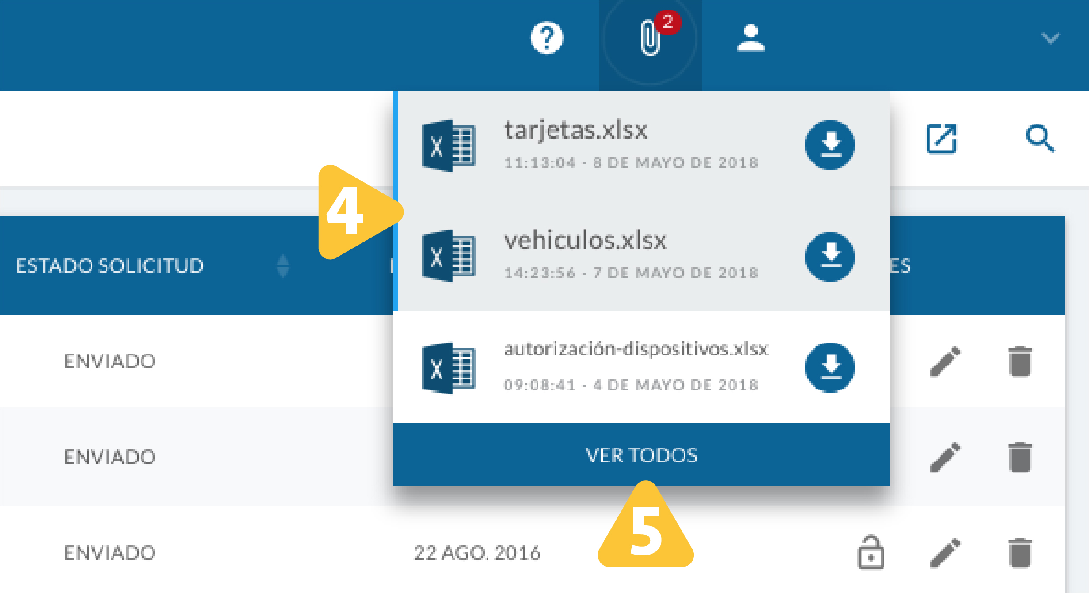Select the vehiculos.xlsx file name
Image resolution: width=1089 pixels, height=593 pixels.
tap(585, 241)
